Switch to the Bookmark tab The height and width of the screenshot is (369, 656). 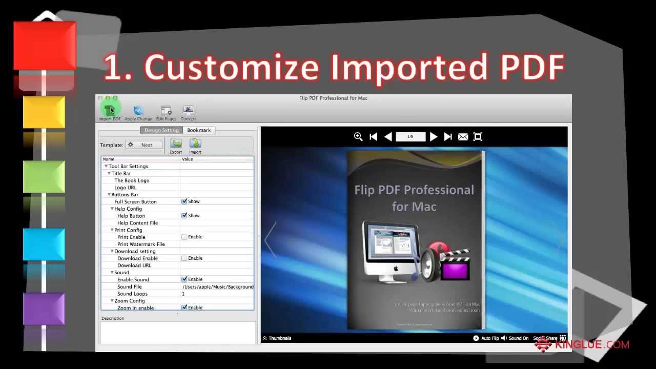click(199, 130)
